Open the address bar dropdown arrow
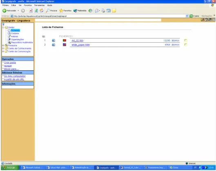Screen dimensions: 216x171 [x=187, y=16]
